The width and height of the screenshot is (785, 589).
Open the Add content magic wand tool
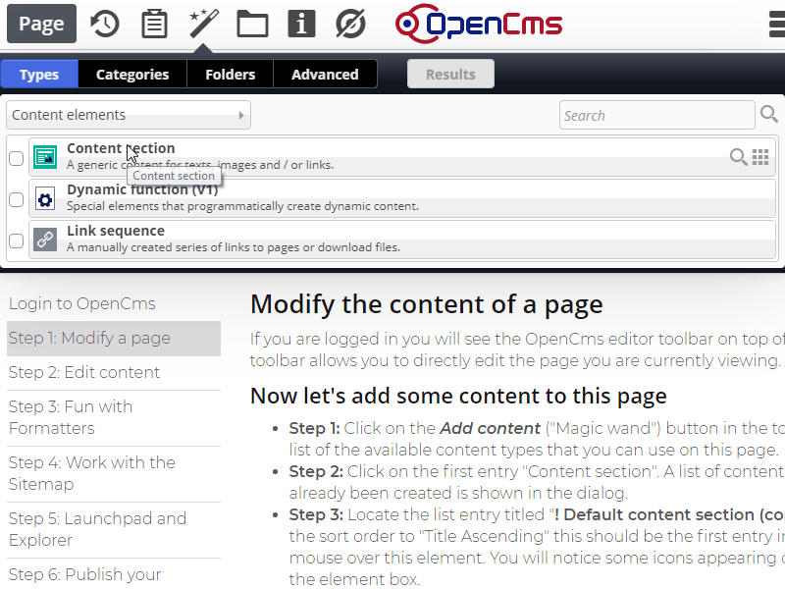tap(202, 24)
